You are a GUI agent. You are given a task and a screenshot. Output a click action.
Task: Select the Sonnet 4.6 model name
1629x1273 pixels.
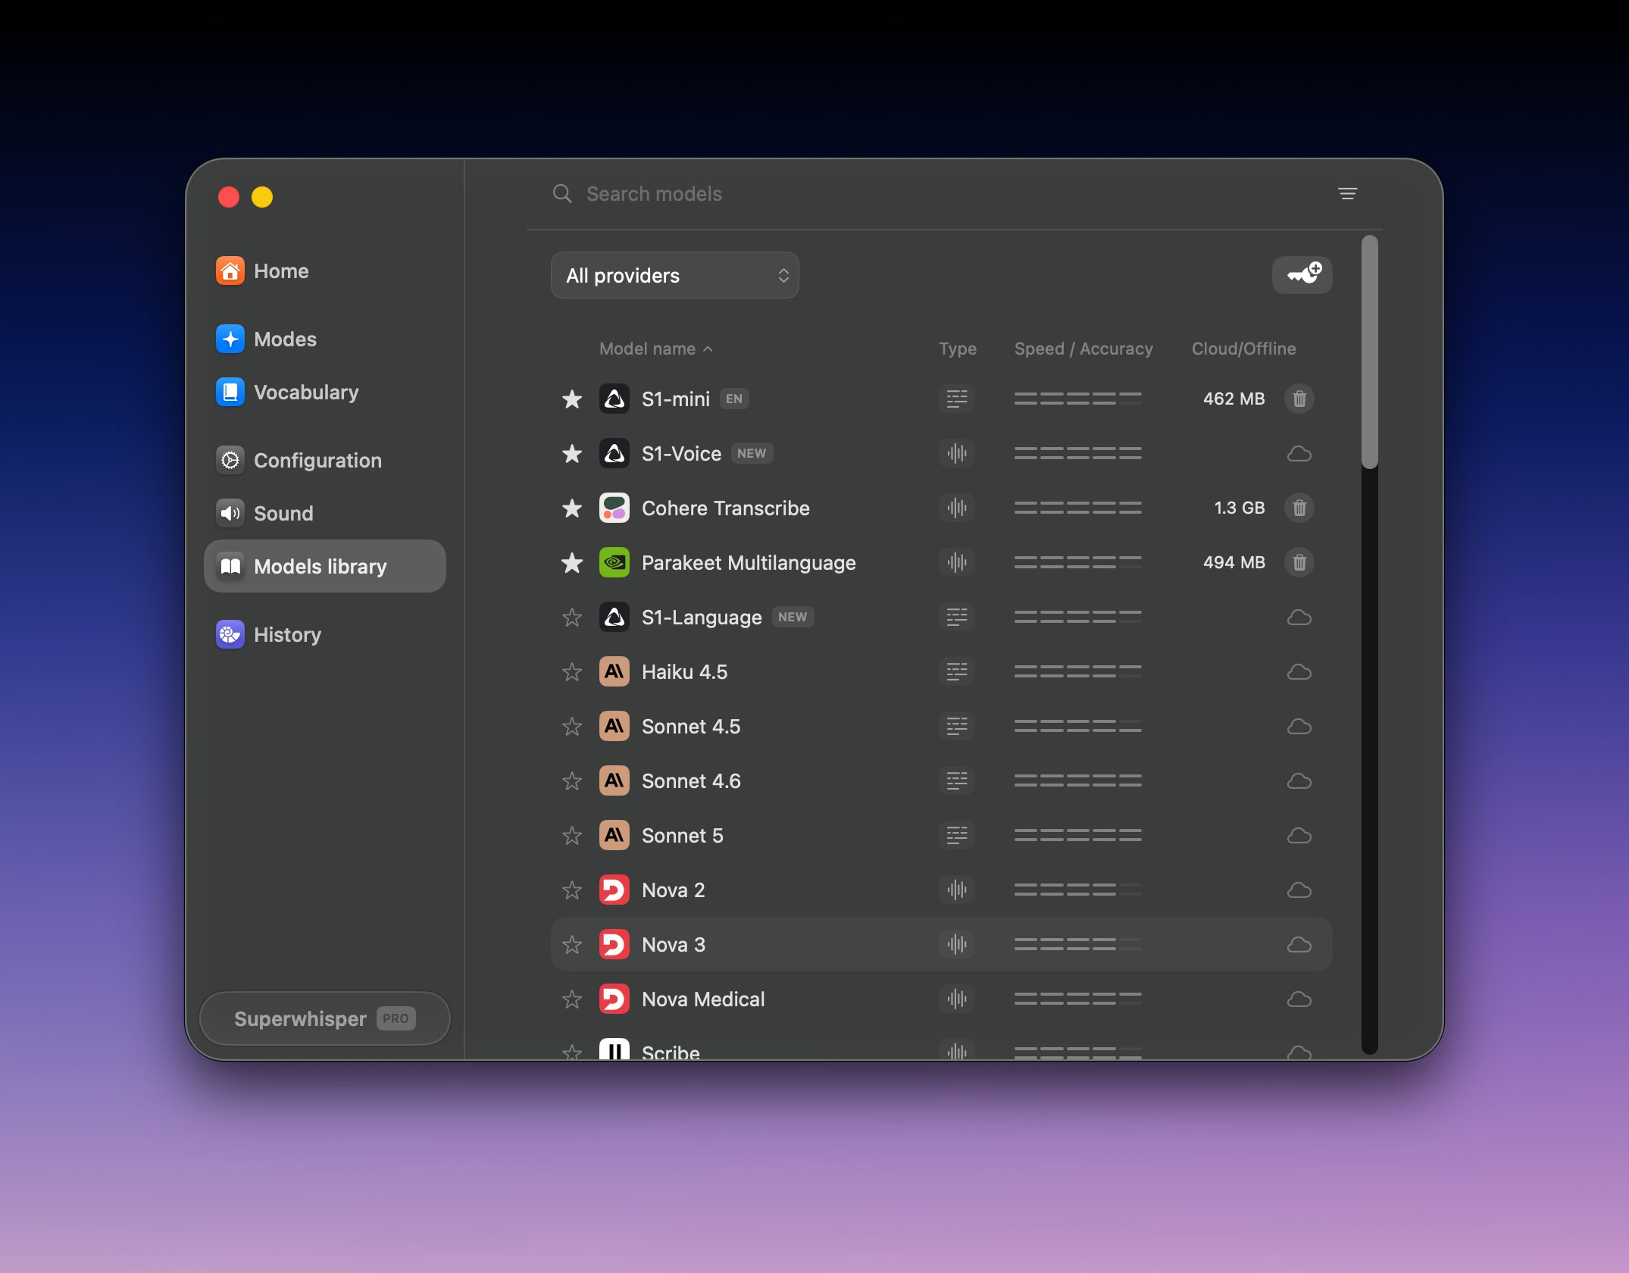pos(691,780)
